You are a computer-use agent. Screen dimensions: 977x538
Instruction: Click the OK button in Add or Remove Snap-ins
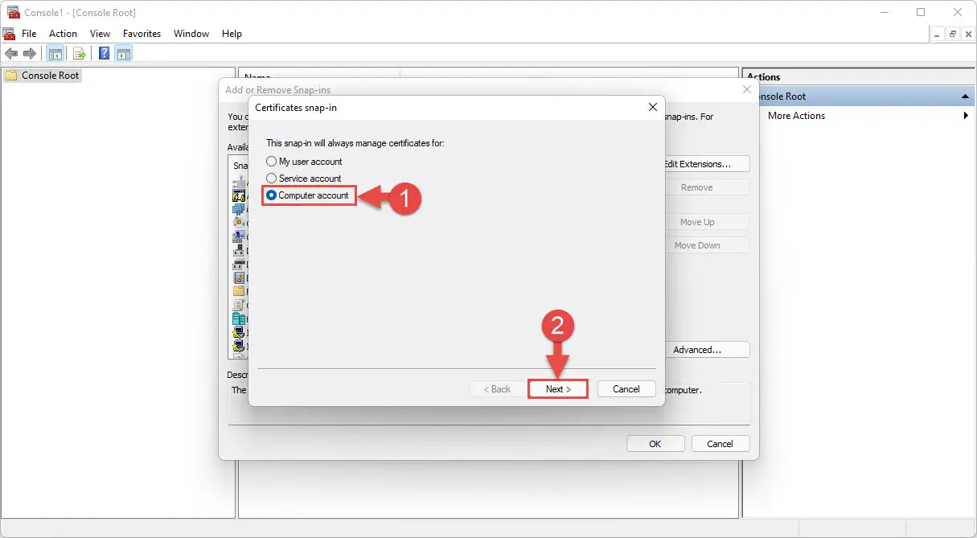coord(655,443)
